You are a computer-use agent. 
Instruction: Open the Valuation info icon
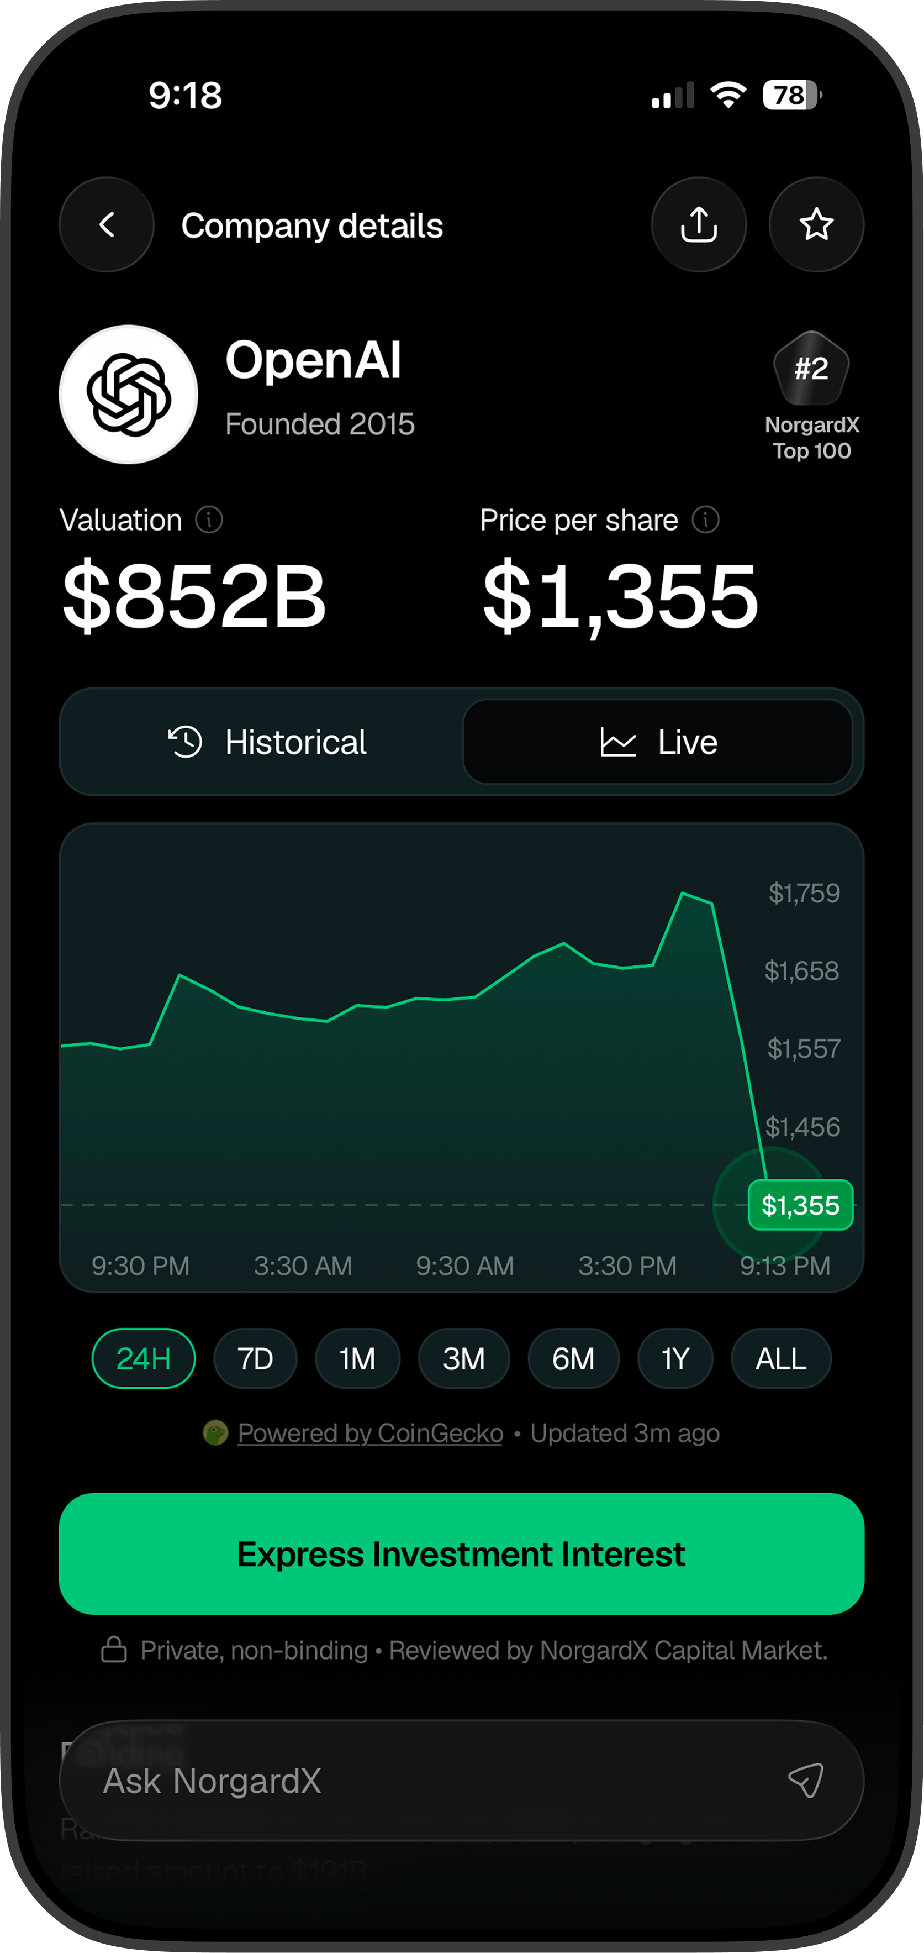(209, 520)
